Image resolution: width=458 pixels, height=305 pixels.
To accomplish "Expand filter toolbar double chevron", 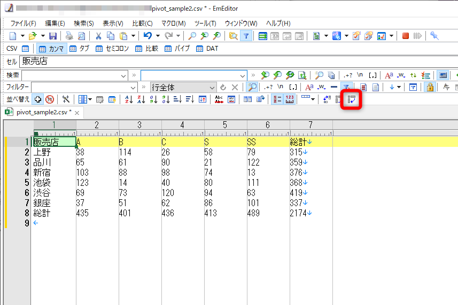I will click(x=143, y=87).
